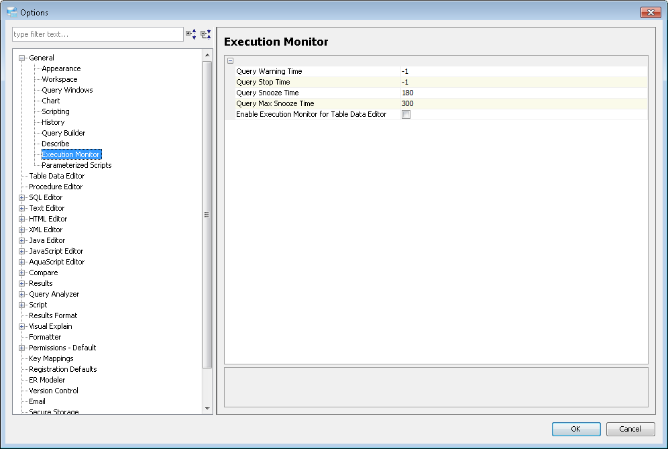Open Scripting settings
The width and height of the screenshot is (668, 449).
pos(56,111)
